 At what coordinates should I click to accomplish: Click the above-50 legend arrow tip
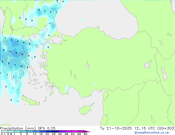point(87,131)
